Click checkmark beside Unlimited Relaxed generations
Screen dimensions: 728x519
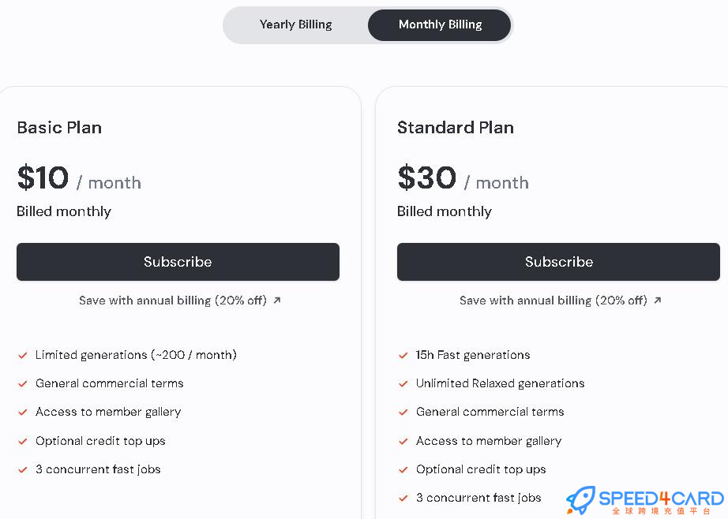click(x=403, y=383)
